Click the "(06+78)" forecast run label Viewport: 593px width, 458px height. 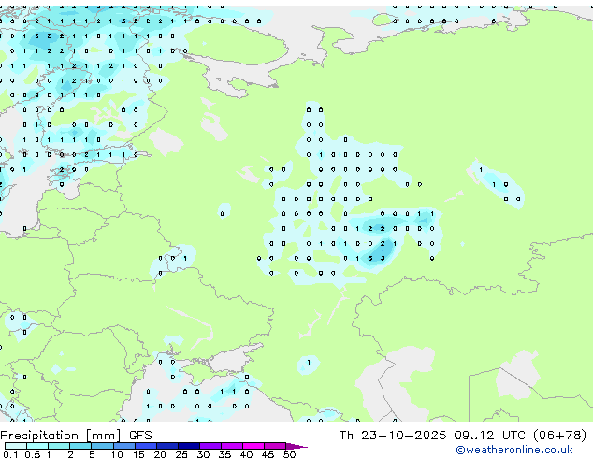(559, 436)
